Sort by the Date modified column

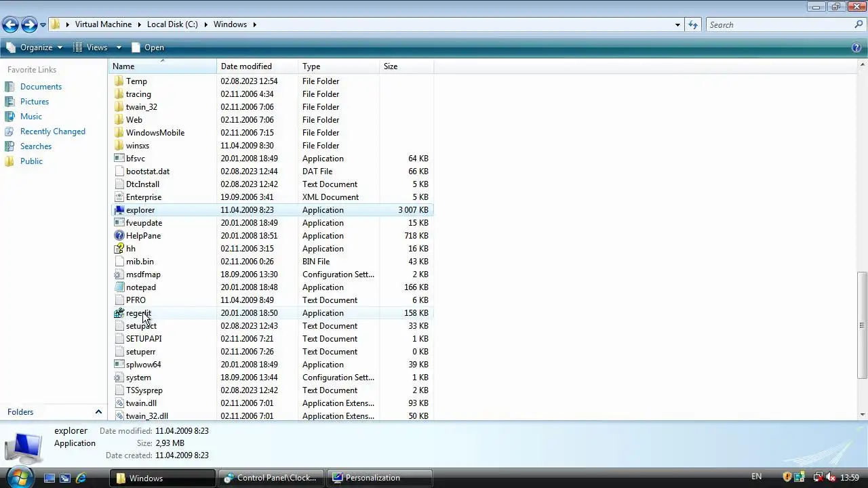(x=258, y=66)
